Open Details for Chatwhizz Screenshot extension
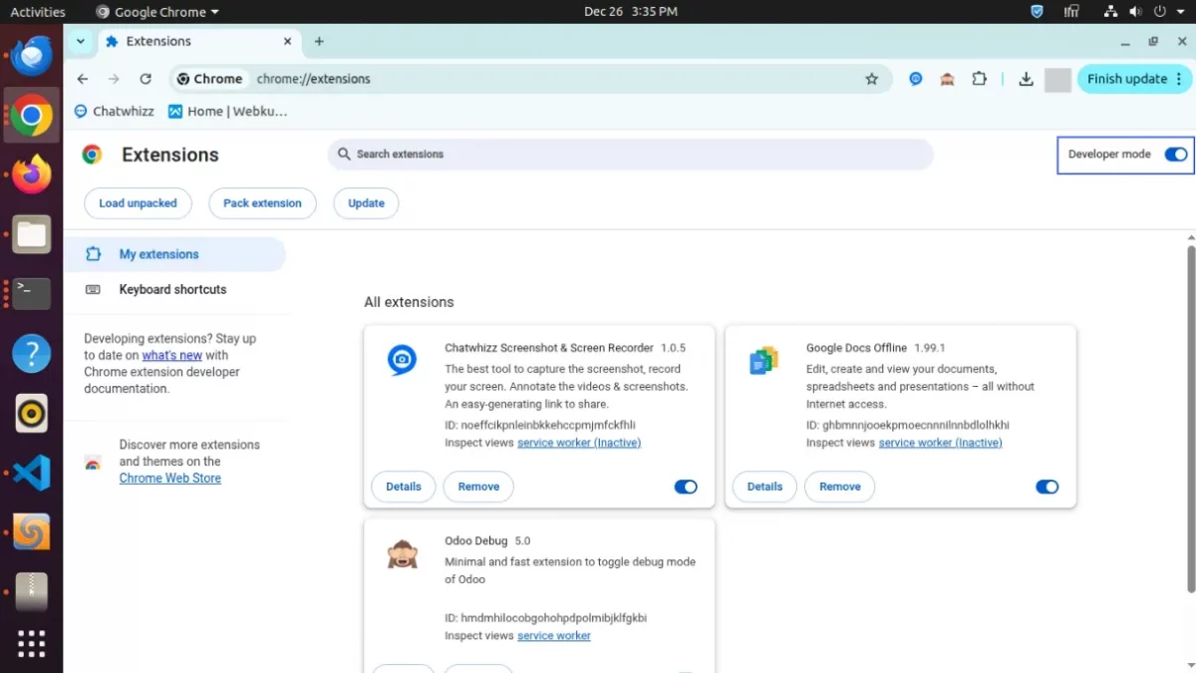 (404, 487)
